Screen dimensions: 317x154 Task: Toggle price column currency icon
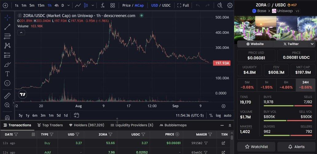pos(177,134)
